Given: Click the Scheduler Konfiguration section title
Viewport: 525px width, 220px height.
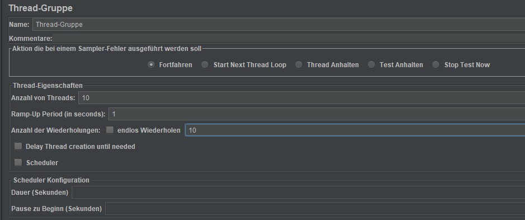Looking at the screenshot, I should 51,180.
